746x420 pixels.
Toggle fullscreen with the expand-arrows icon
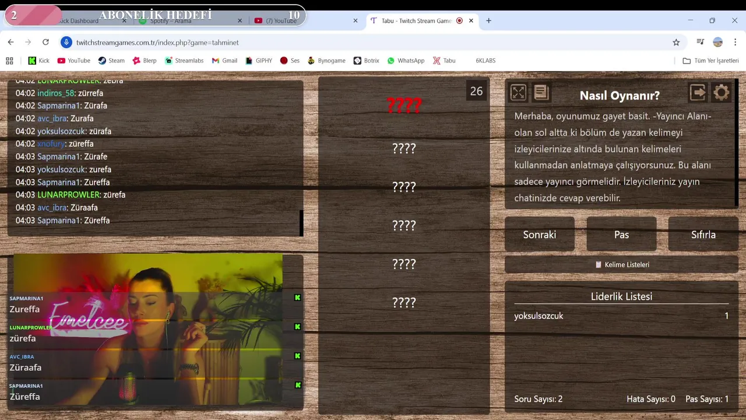click(518, 92)
